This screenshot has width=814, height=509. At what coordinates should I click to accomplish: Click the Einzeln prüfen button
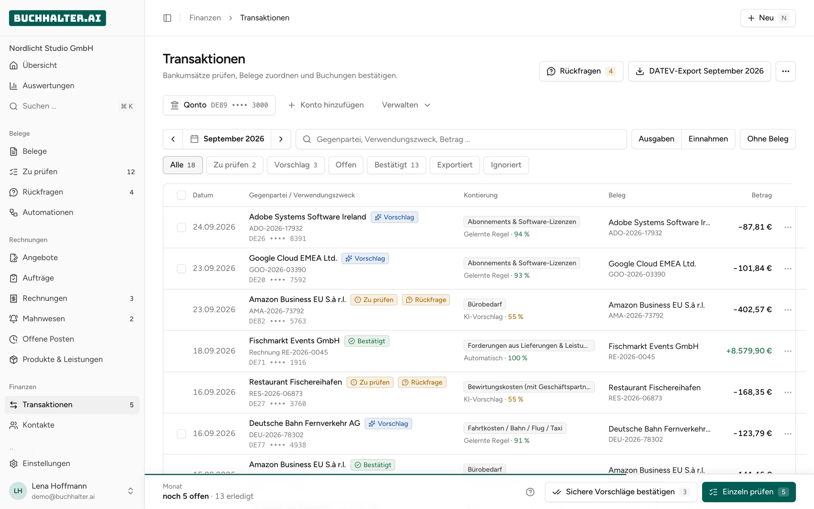pos(749,492)
